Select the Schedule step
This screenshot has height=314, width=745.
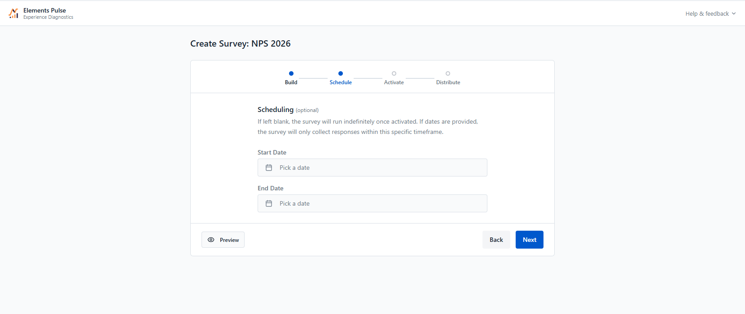click(x=341, y=78)
